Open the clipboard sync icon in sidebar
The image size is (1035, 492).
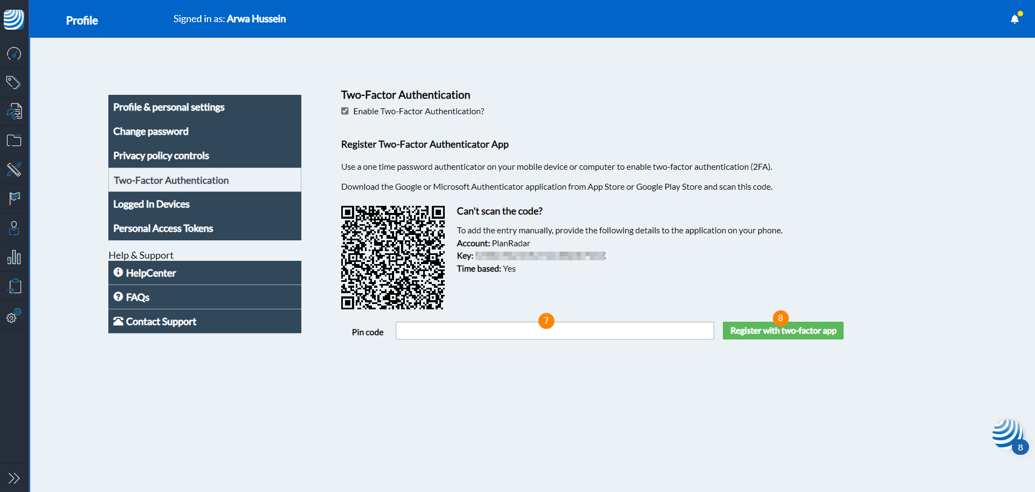[14, 286]
